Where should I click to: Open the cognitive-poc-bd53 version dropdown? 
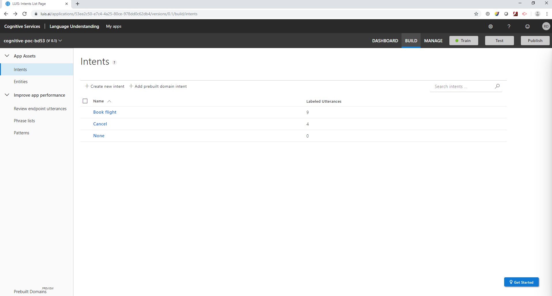(x=60, y=41)
